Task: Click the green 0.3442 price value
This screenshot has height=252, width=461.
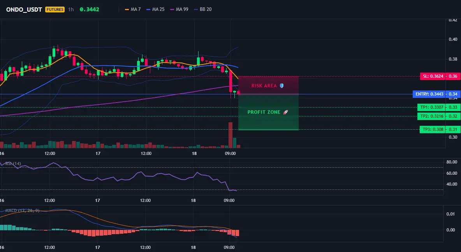Action: point(90,9)
